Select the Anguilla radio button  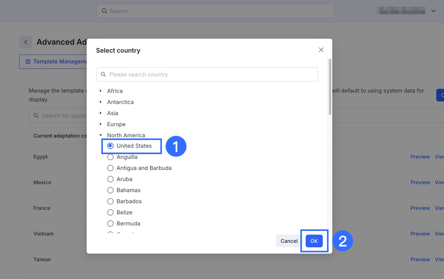110,157
